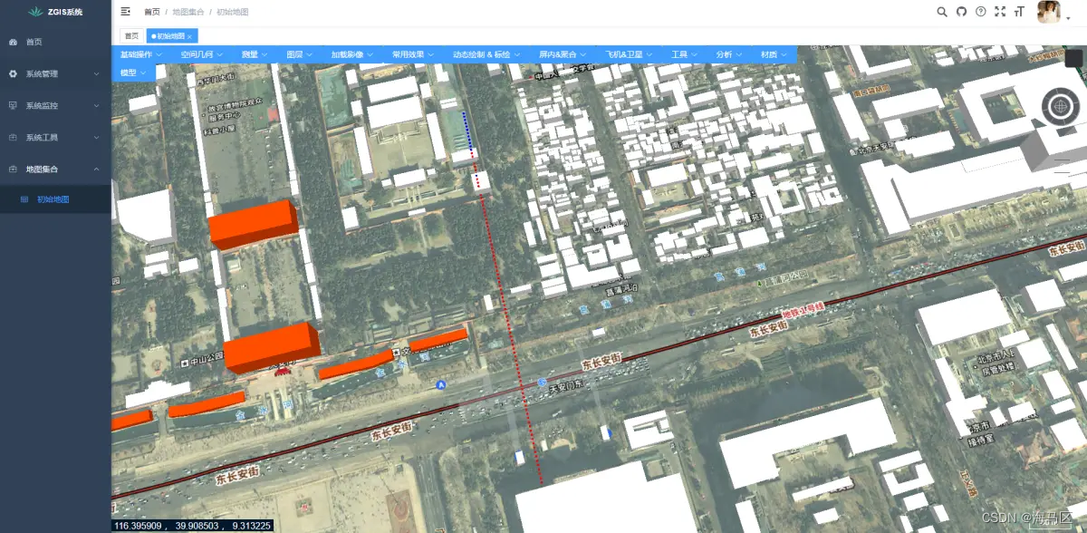Click the user avatar picture
The width and height of the screenshot is (1087, 533).
click(x=1049, y=12)
